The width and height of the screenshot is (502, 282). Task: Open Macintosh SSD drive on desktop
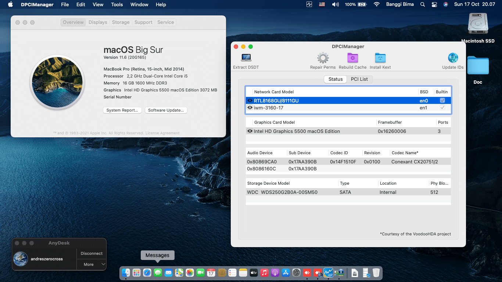click(x=478, y=28)
